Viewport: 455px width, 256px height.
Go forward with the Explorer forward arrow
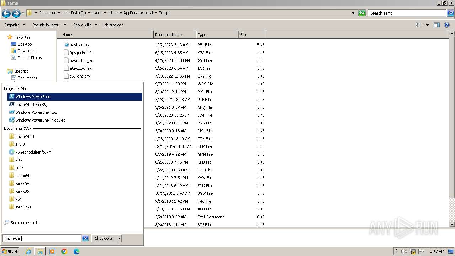(x=16, y=14)
